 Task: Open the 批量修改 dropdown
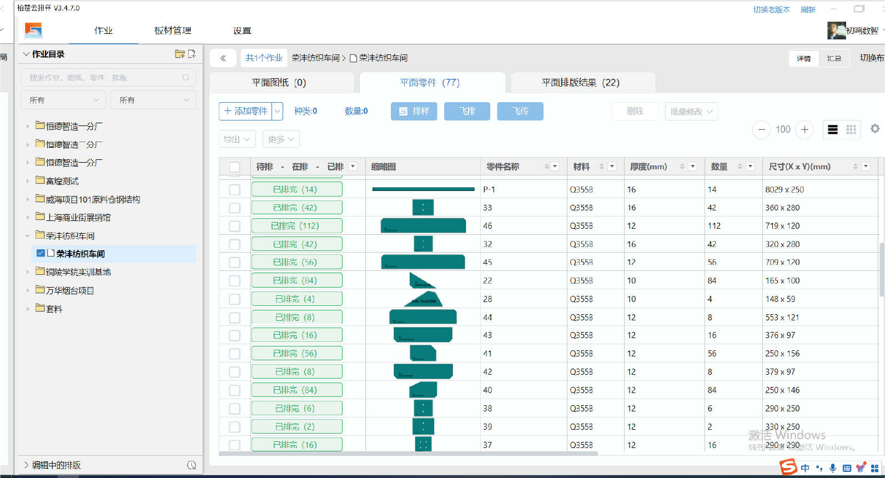691,111
